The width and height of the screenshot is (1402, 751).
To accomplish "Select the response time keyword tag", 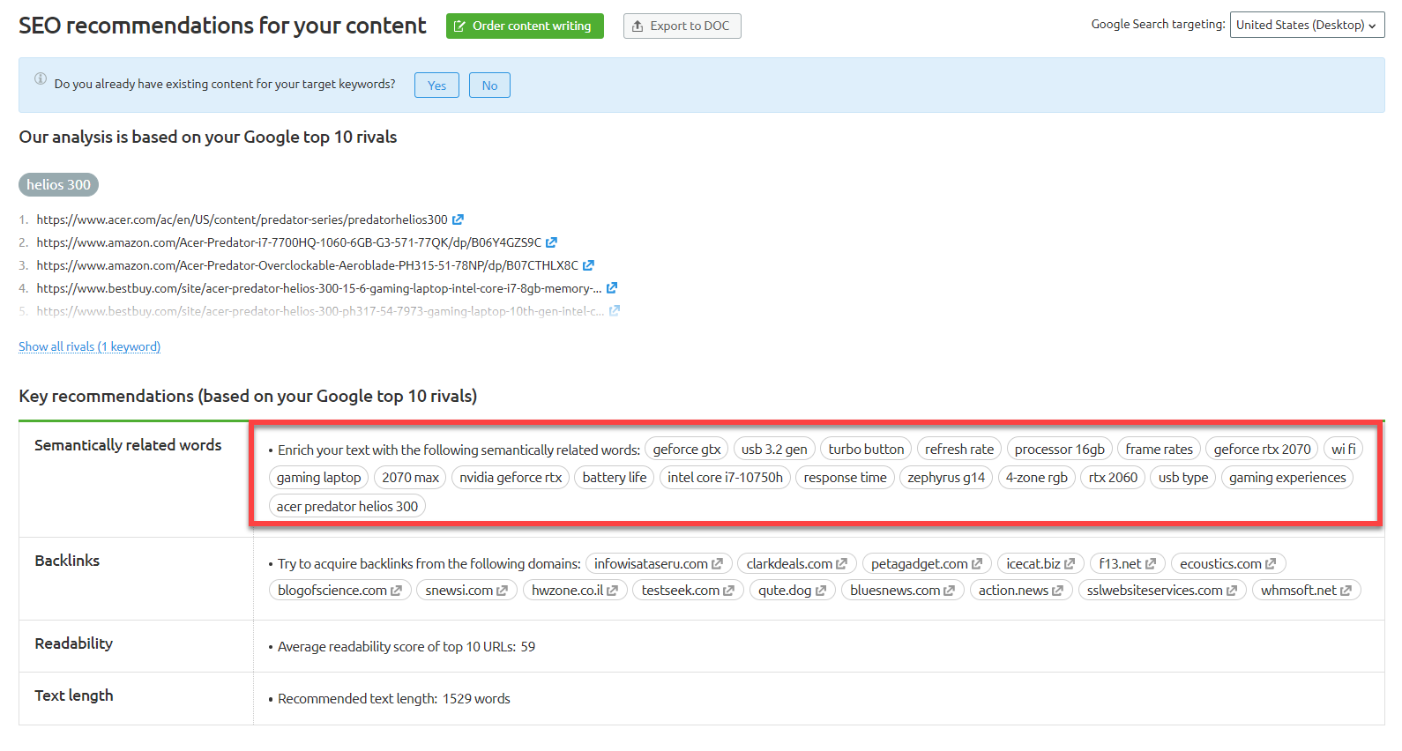I will point(846,478).
